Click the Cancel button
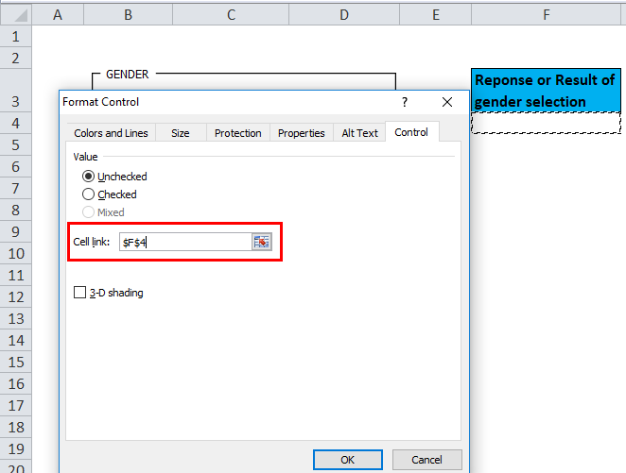This screenshot has height=473, width=626. pyautogui.click(x=426, y=460)
